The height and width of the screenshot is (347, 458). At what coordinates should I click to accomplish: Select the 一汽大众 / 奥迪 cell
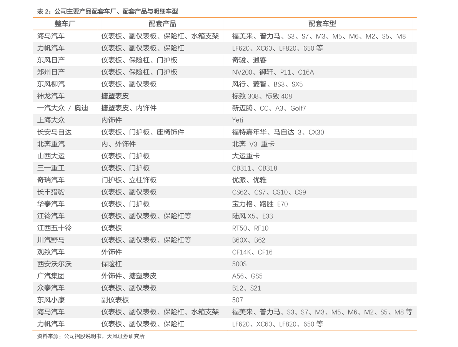click(x=63, y=108)
